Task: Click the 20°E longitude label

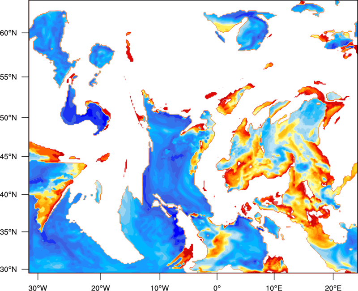Action: (x=333, y=288)
